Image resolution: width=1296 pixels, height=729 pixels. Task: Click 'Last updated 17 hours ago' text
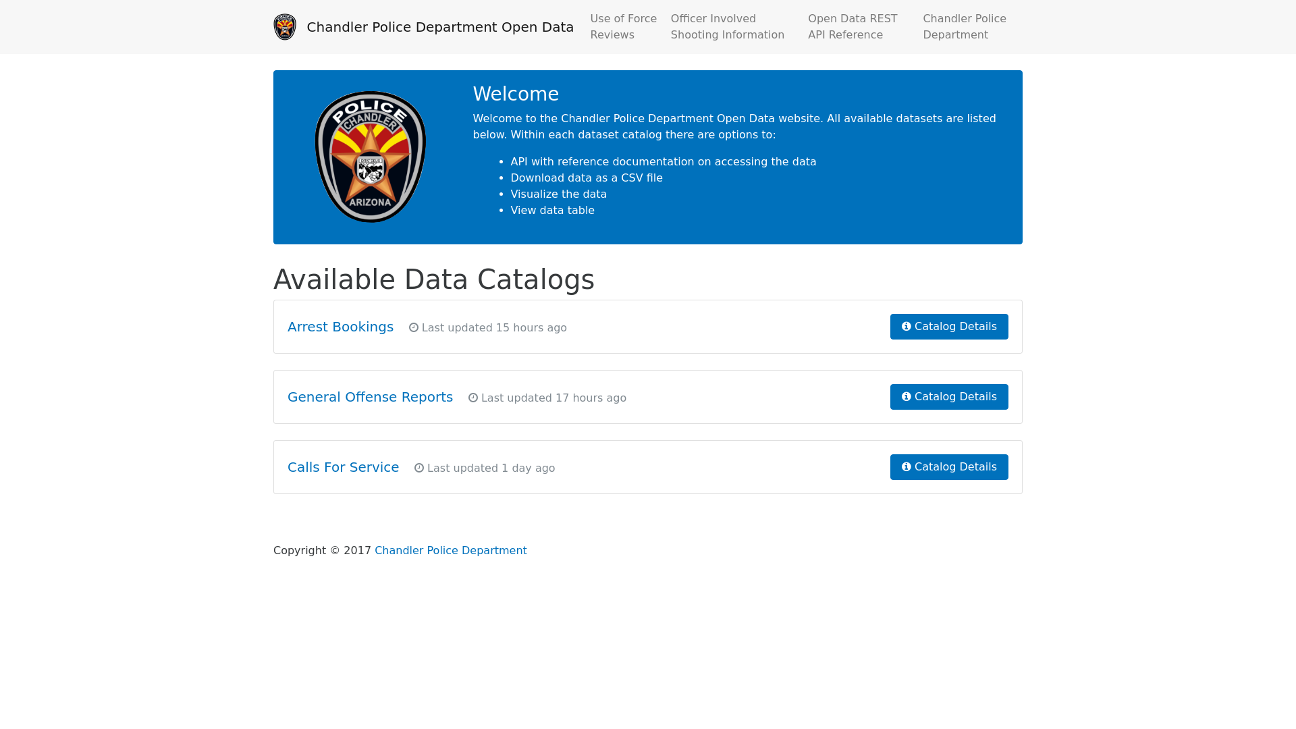[553, 398]
